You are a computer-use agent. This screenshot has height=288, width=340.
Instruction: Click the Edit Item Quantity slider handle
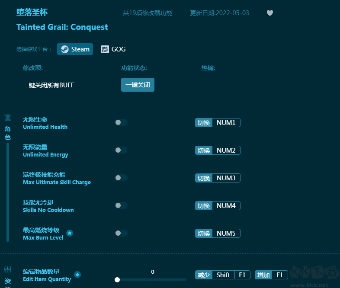117,280
